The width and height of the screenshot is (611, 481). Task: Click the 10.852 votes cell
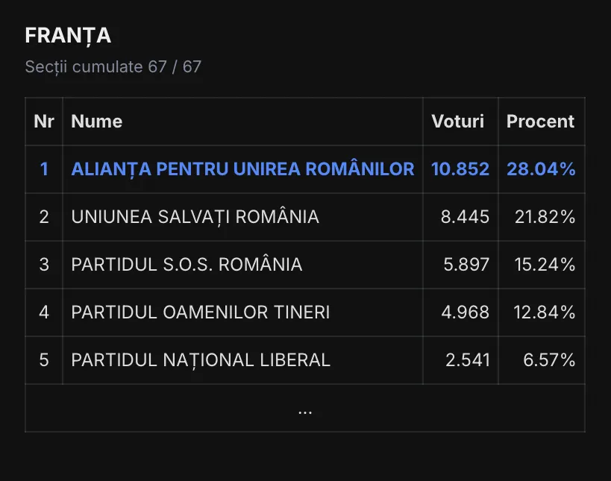pyautogui.click(x=460, y=169)
